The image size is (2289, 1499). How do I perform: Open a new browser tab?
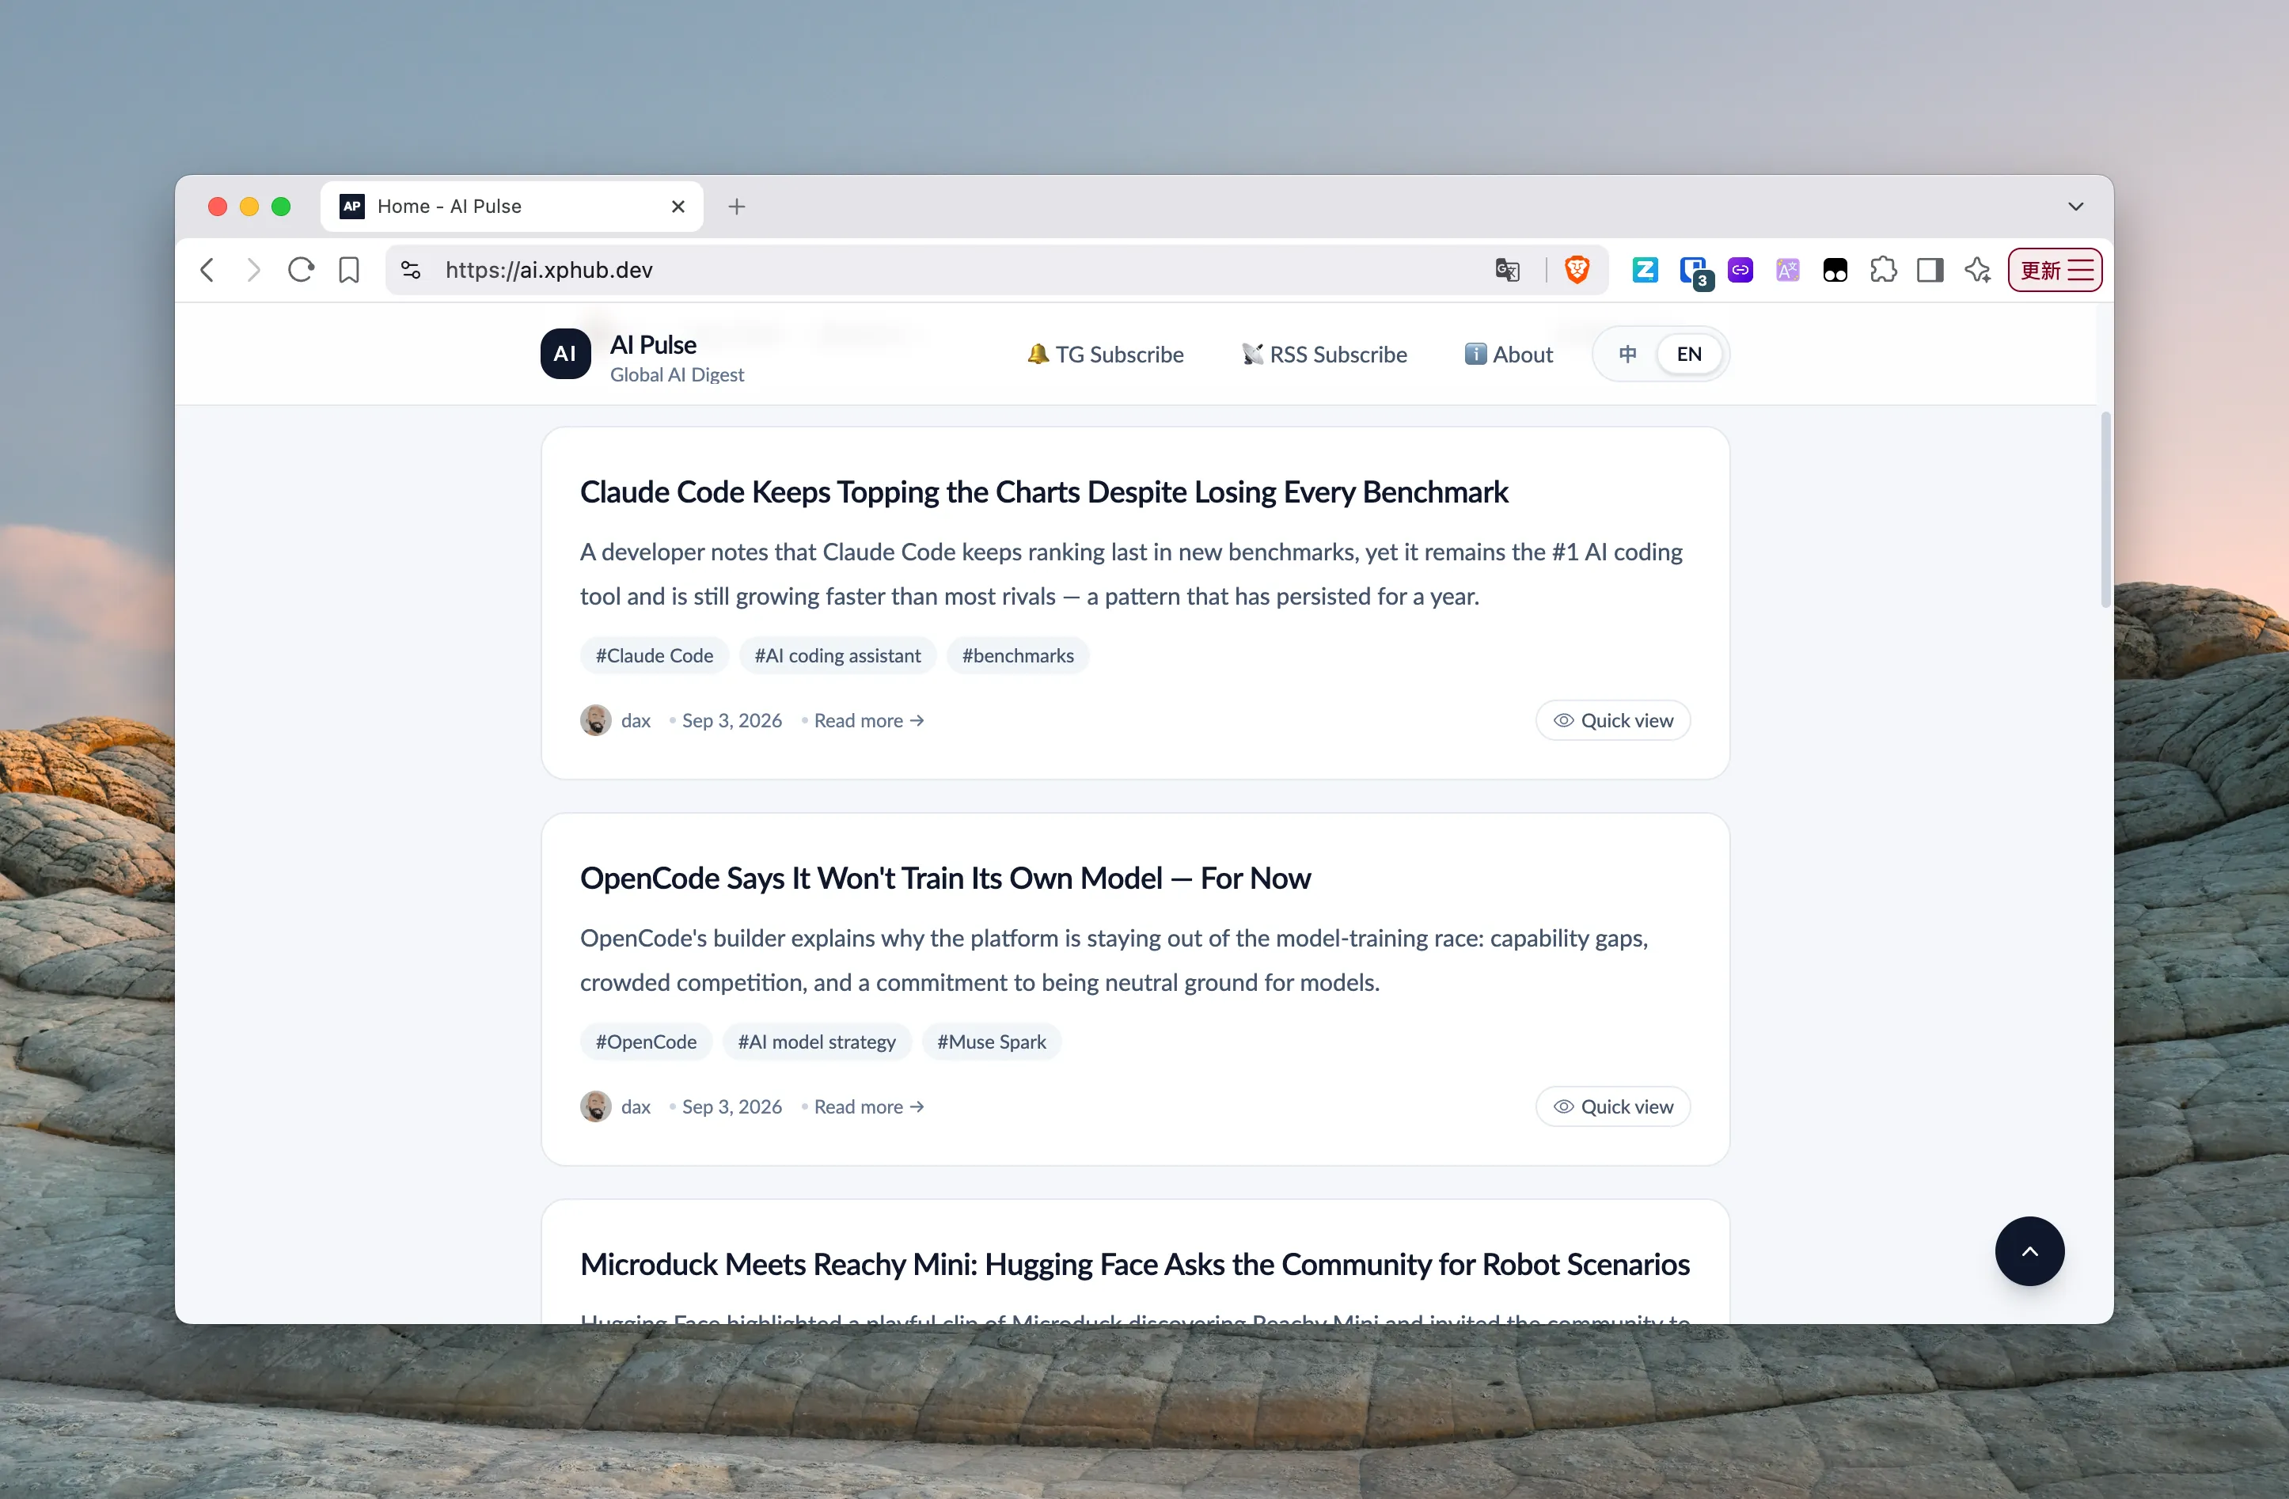tap(737, 207)
